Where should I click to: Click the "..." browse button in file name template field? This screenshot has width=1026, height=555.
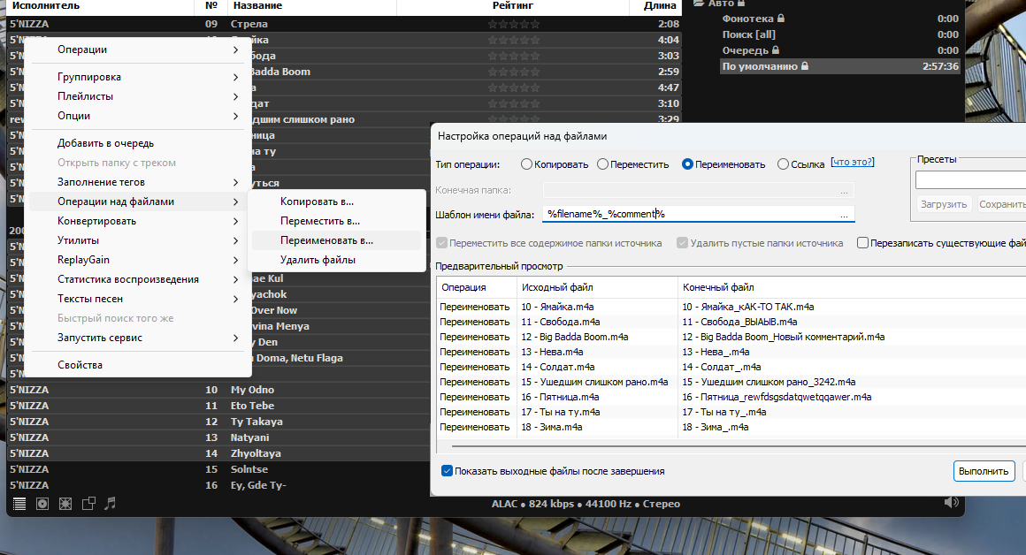pos(844,215)
